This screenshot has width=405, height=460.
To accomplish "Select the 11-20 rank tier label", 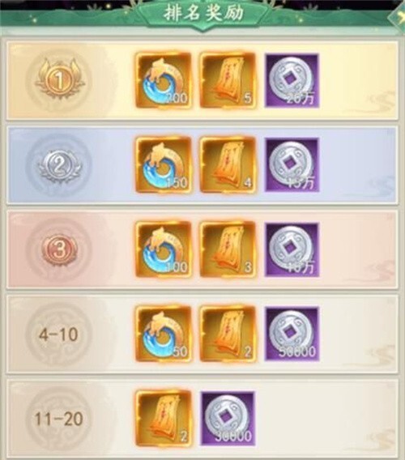I will click(x=58, y=419).
